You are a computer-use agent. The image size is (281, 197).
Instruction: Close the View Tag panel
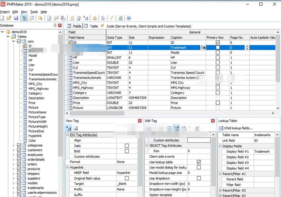click(x=140, y=121)
